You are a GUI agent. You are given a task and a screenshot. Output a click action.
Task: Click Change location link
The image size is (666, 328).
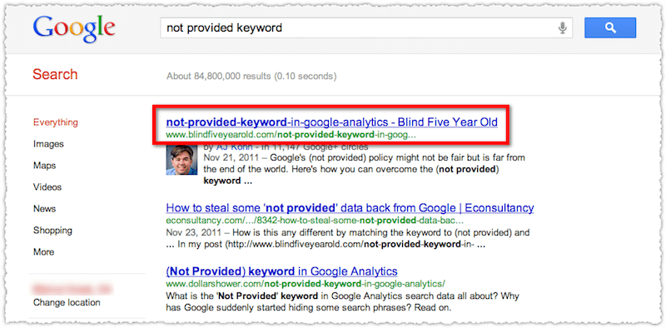[x=67, y=302]
